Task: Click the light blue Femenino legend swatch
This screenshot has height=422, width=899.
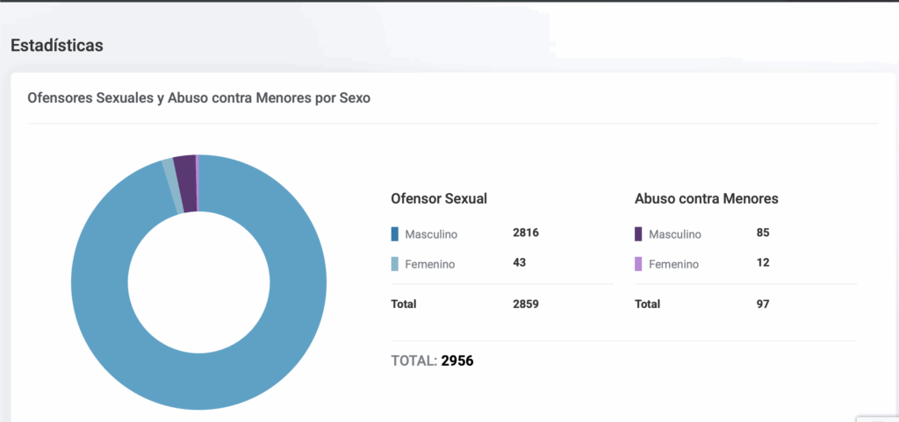Action: coord(395,264)
